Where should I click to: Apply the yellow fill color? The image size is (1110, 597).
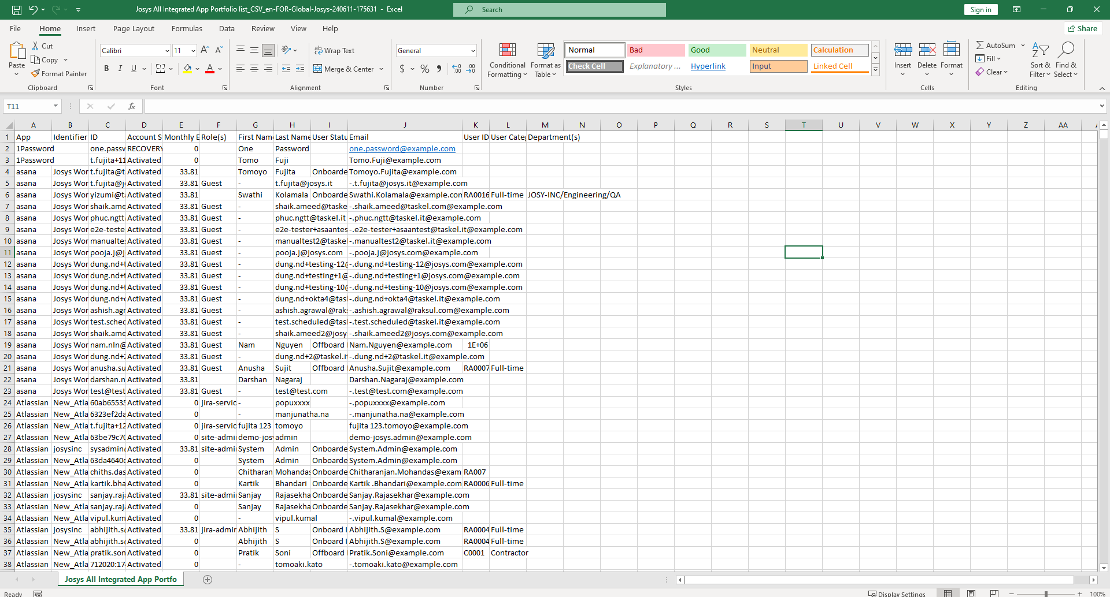click(187, 69)
